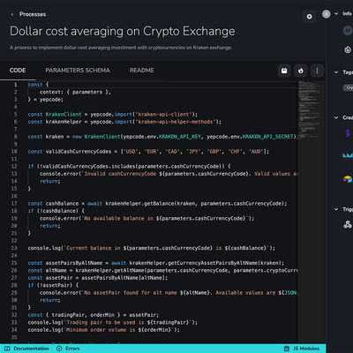Click the Errors alert icon in the status bar
The height and width of the screenshot is (353, 353).
click(x=59, y=349)
